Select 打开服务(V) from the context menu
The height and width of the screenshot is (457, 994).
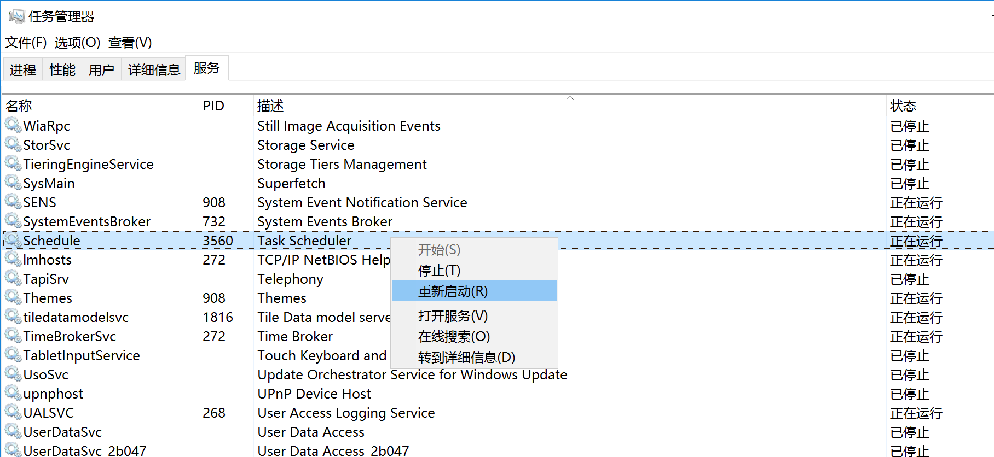[x=453, y=316]
